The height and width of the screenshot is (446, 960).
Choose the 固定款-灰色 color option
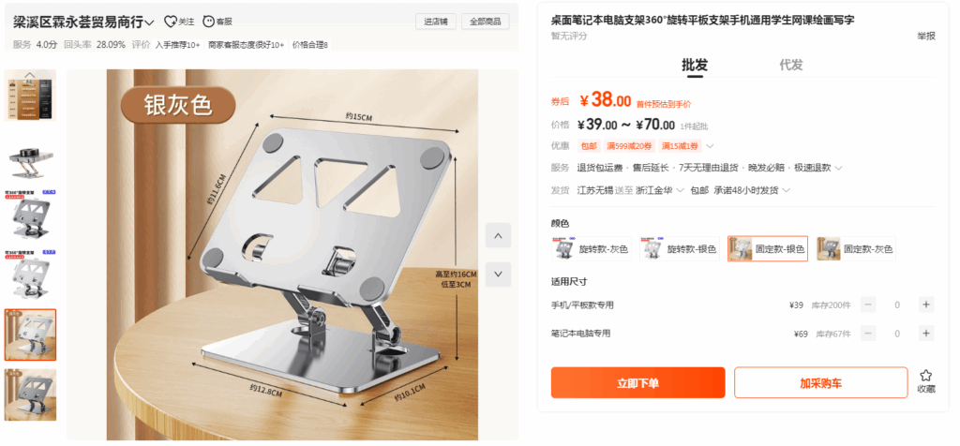(x=856, y=249)
